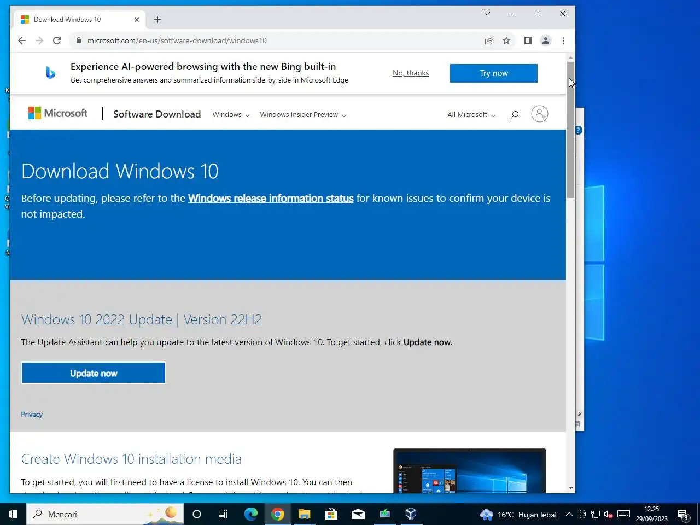Click the Mencari taskbar search box
The width and height of the screenshot is (700, 525).
tap(106, 514)
